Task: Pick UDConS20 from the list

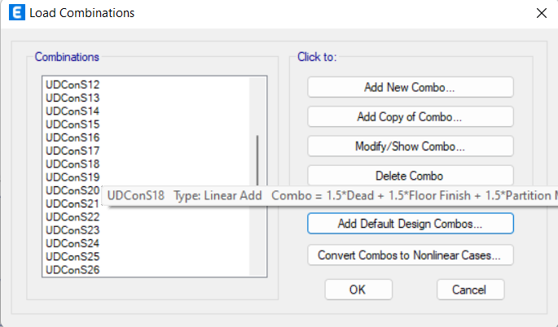Action: pyautogui.click(x=72, y=190)
